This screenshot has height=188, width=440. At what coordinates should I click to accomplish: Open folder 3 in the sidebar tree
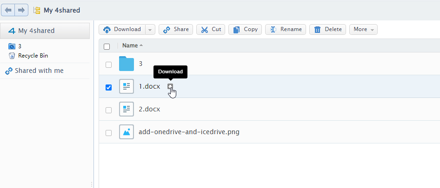pos(20,46)
